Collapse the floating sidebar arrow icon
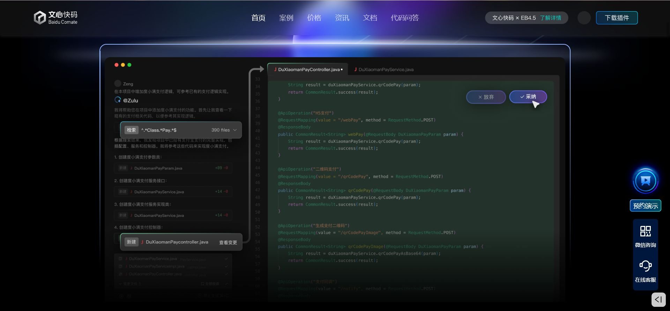The image size is (670, 311). (658, 299)
